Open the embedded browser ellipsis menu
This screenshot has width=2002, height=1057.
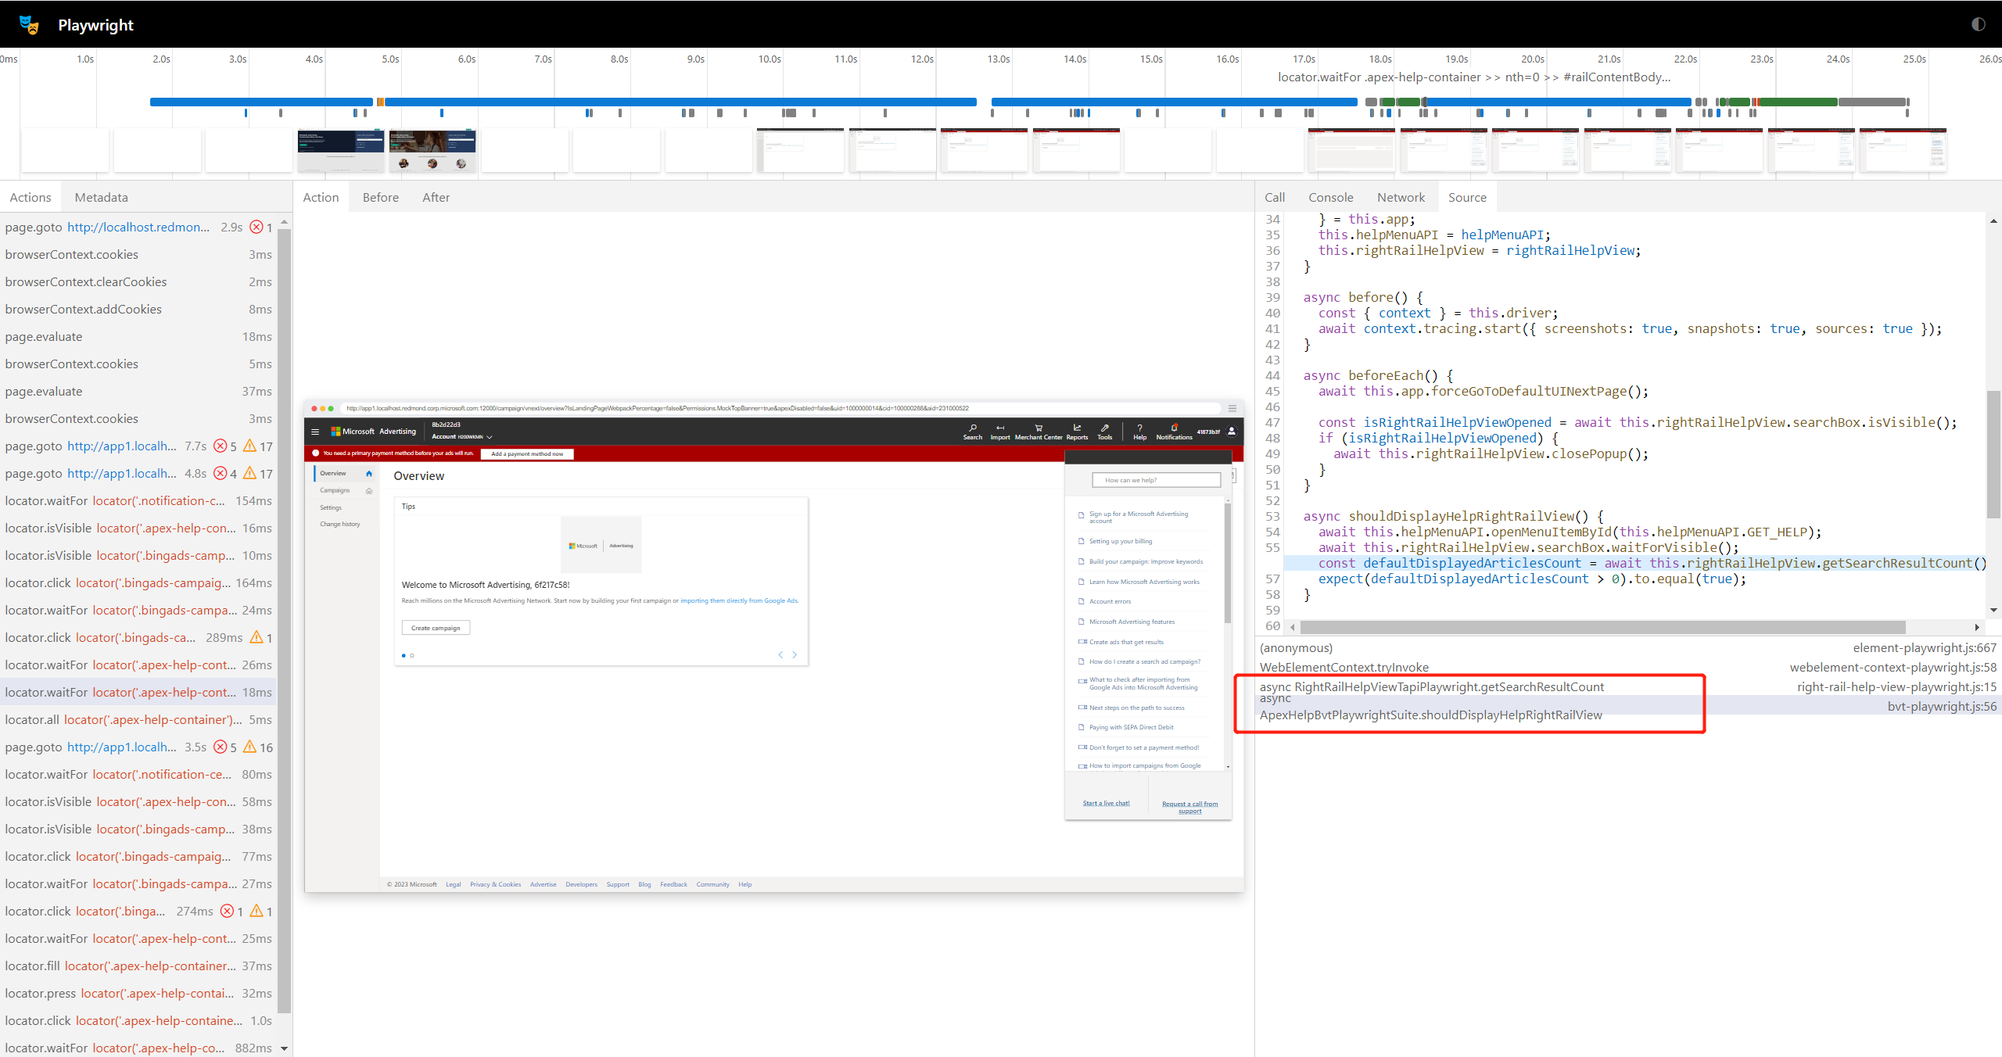click(x=1231, y=407)
